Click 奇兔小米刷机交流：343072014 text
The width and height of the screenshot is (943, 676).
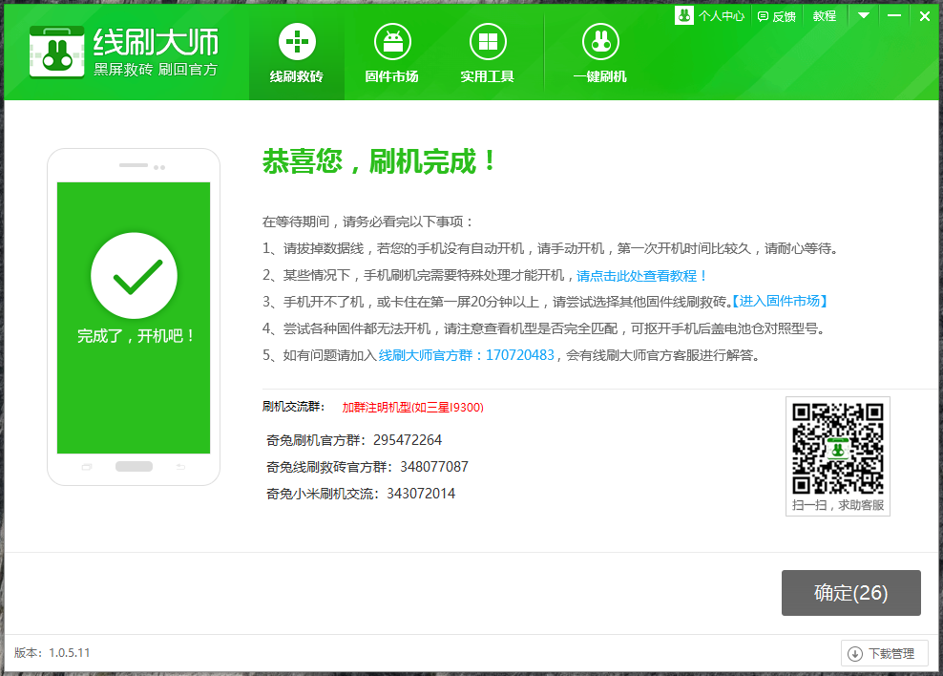click(361, 494)
